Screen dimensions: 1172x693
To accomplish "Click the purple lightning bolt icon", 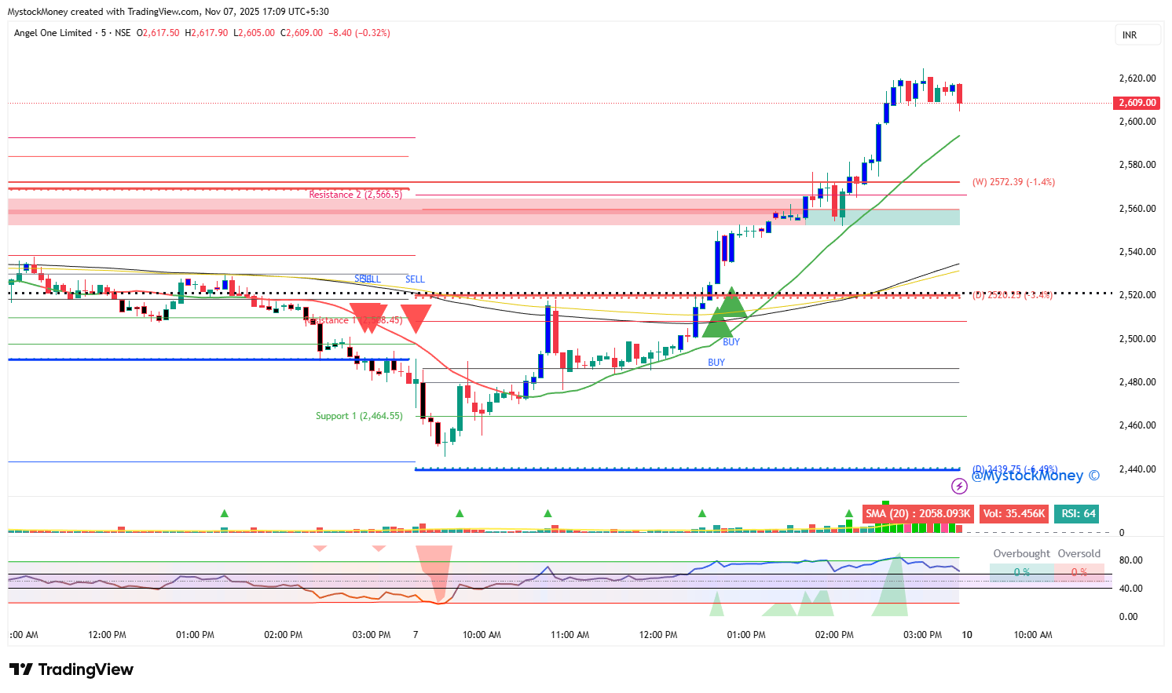I will click(959, 487).
